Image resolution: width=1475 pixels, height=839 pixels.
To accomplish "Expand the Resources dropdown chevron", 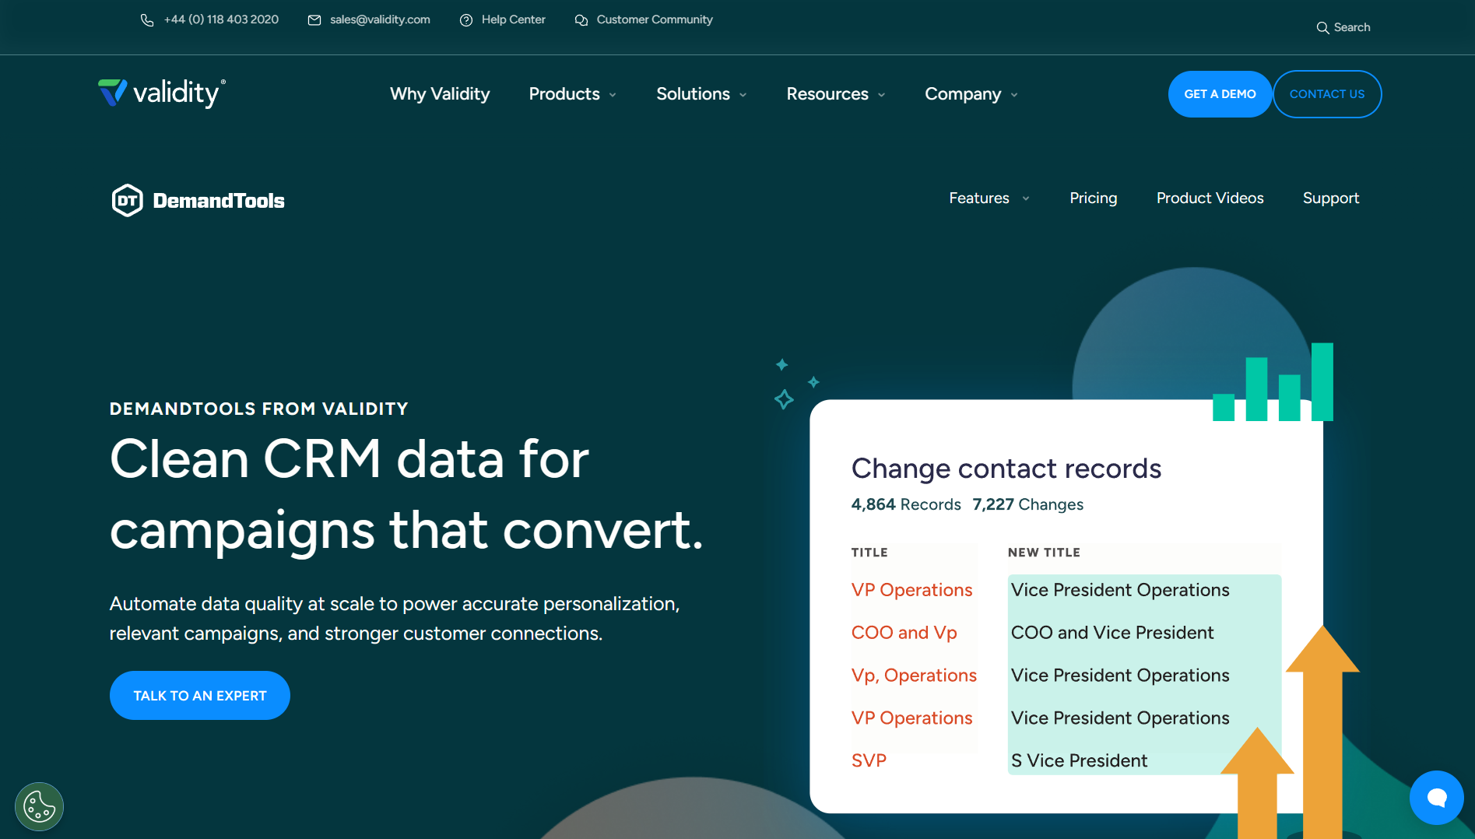I will (x=882, y=95).
